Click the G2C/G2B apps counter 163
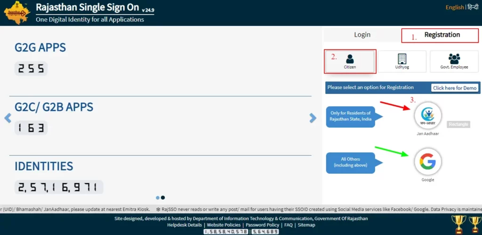This screenshot has height=235, width=482. (31, 128)
